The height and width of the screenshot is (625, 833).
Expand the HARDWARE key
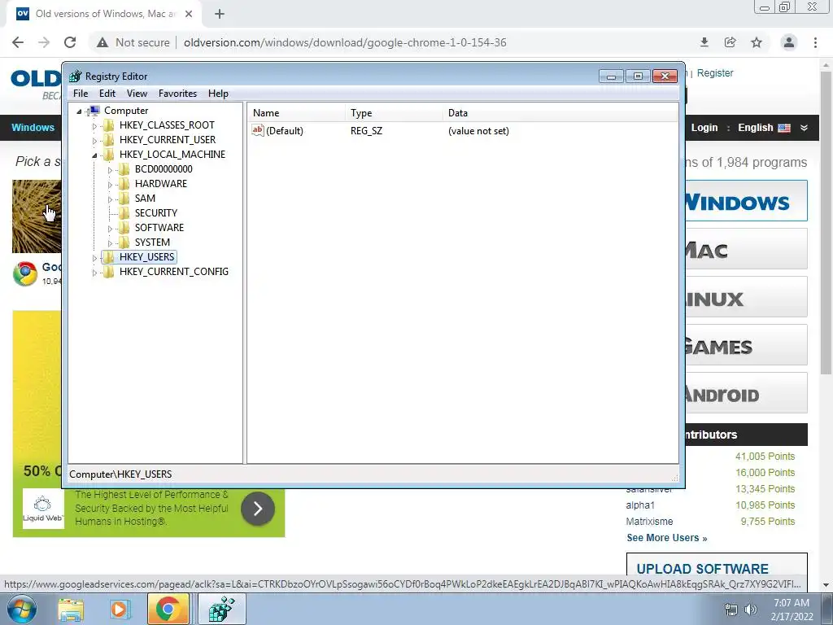tap(110, 185)
